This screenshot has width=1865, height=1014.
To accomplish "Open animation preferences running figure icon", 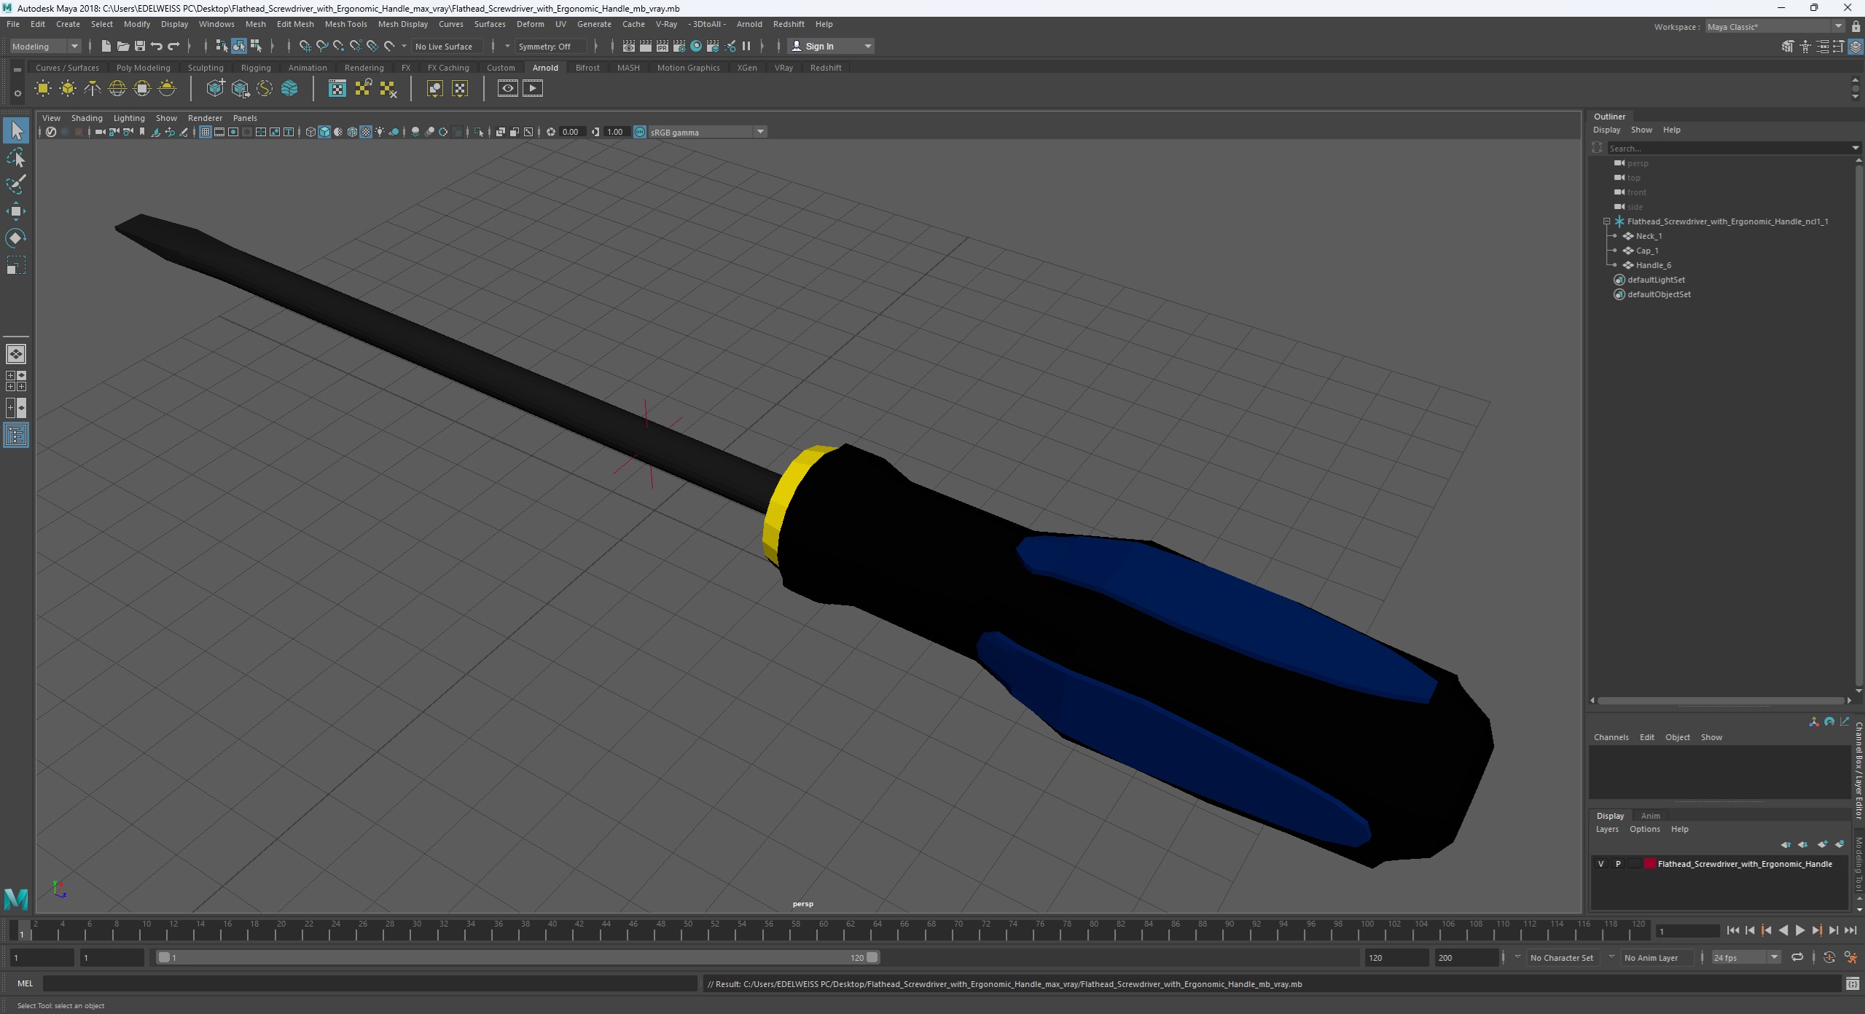I will coord(1850,957).
